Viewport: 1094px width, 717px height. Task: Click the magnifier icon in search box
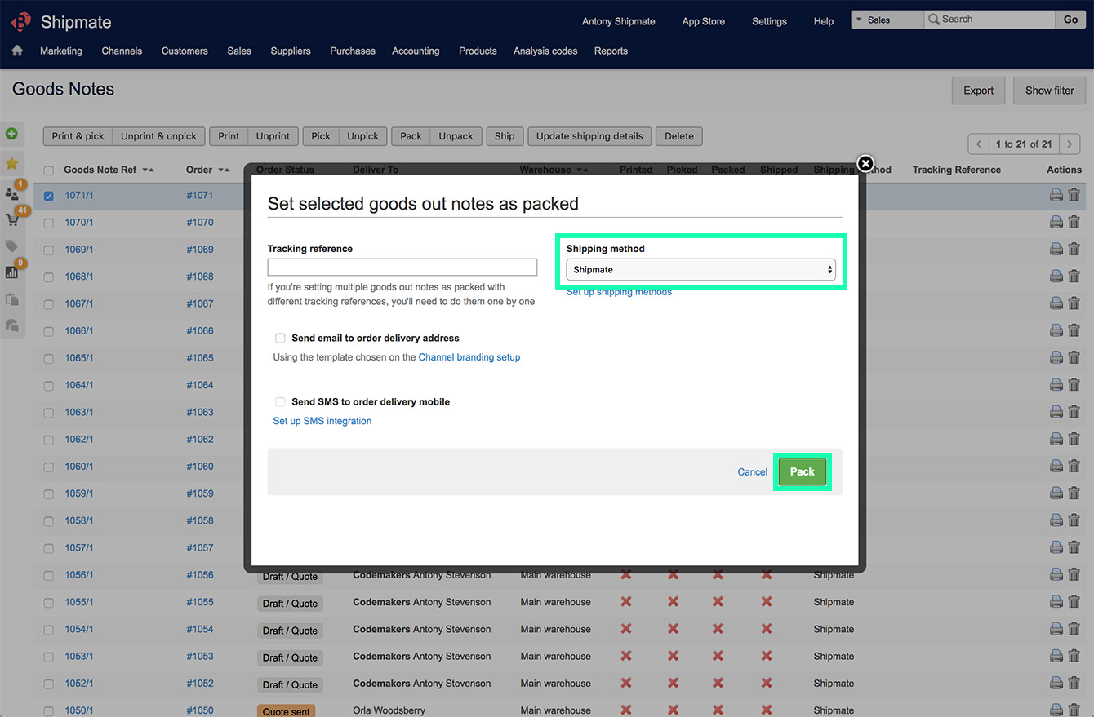(934, 20)
